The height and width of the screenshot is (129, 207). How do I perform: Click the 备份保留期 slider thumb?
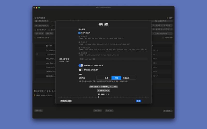point(99,97)
